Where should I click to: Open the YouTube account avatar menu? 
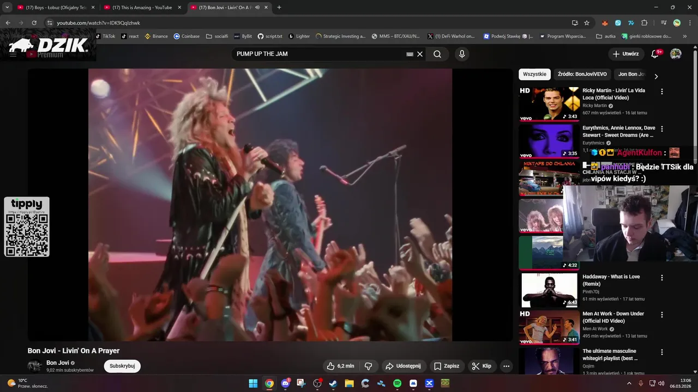pos(676,54)
